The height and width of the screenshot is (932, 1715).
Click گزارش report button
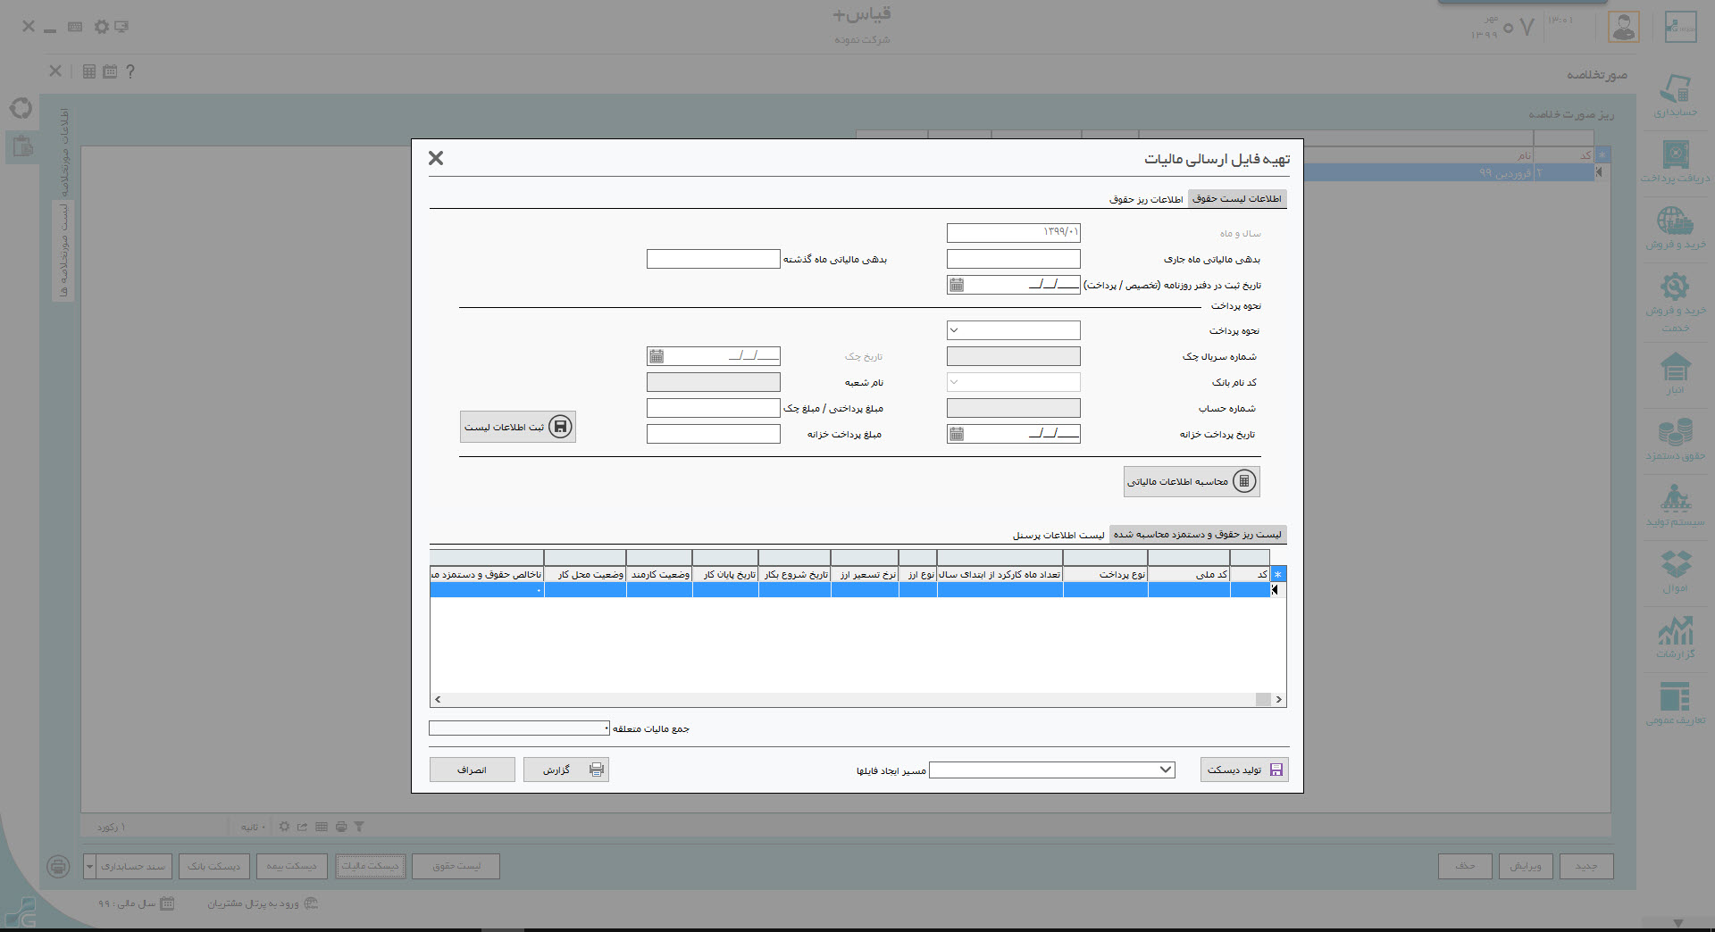566,770
